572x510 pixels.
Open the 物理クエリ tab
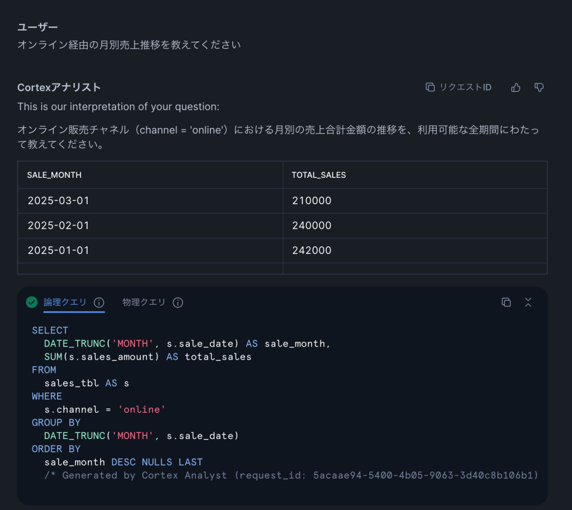144,303
